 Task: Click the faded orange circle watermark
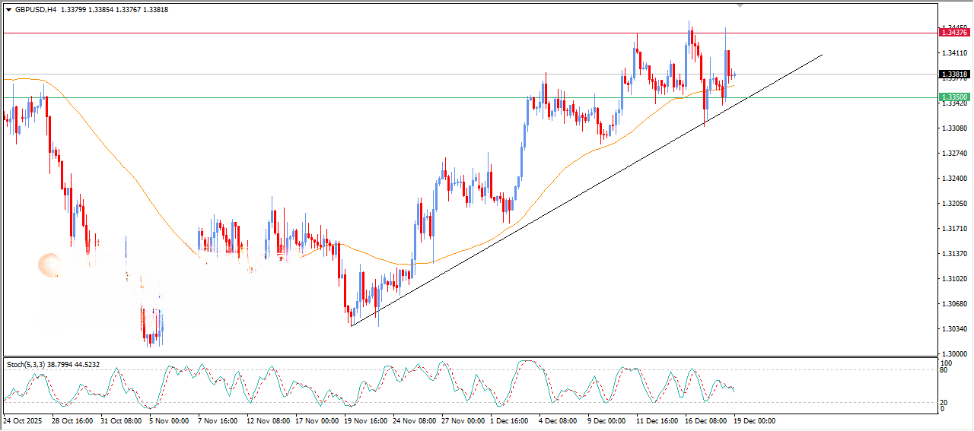(x=50, y=265)
